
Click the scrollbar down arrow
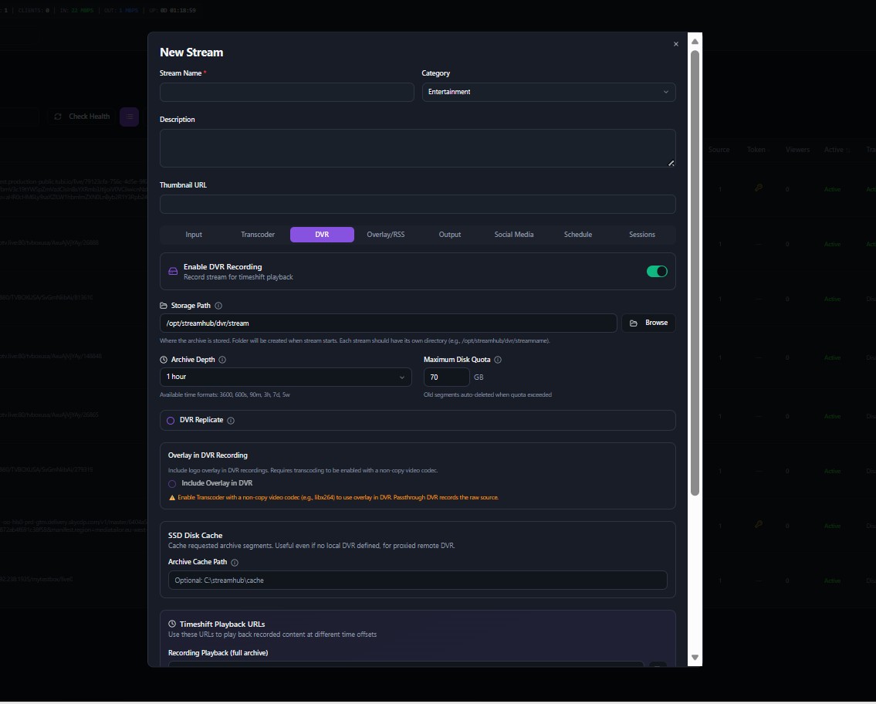[695, 658]
